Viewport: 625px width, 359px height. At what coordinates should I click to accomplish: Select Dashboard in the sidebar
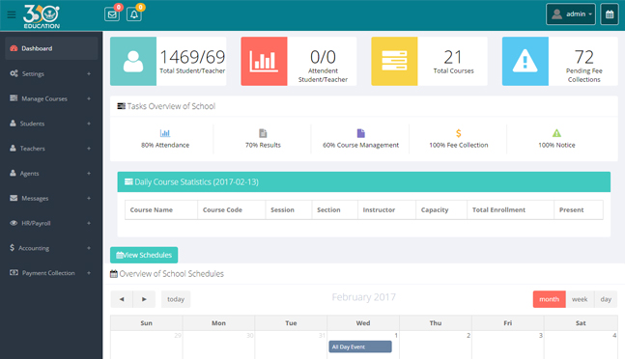click(x=51, y=48)
